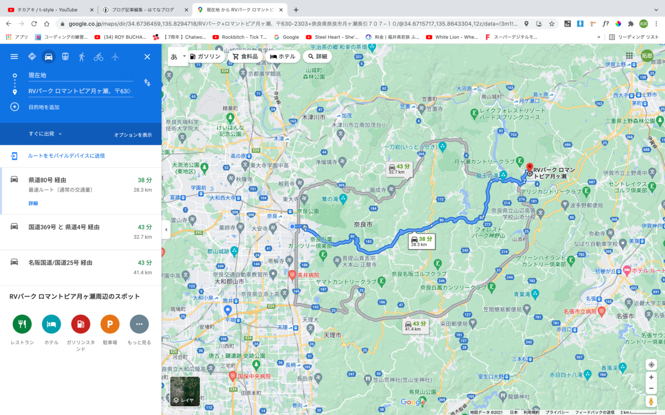Screen dimensions: 665x415
Task: Swap starting point and destination
Action: coord(147,82)
